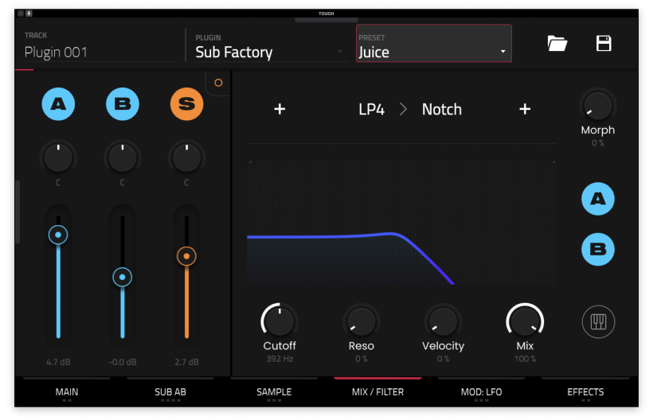Toggle filter routing A button
This screenshot has height=420, width=653.
[x=597, y=199]
